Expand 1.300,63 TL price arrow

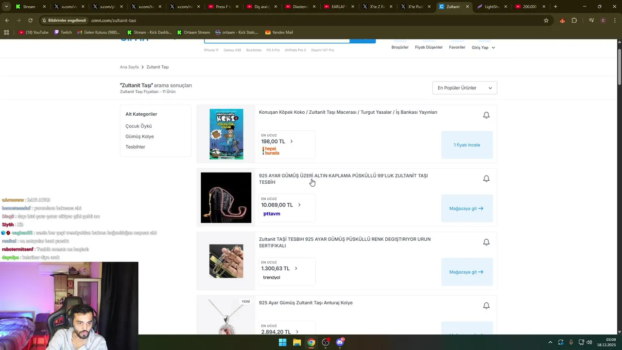pos(296,268)
